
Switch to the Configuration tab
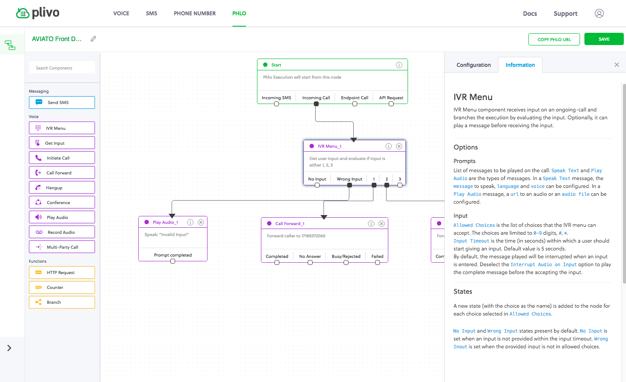pyautogui.click(x=473, y=65)
